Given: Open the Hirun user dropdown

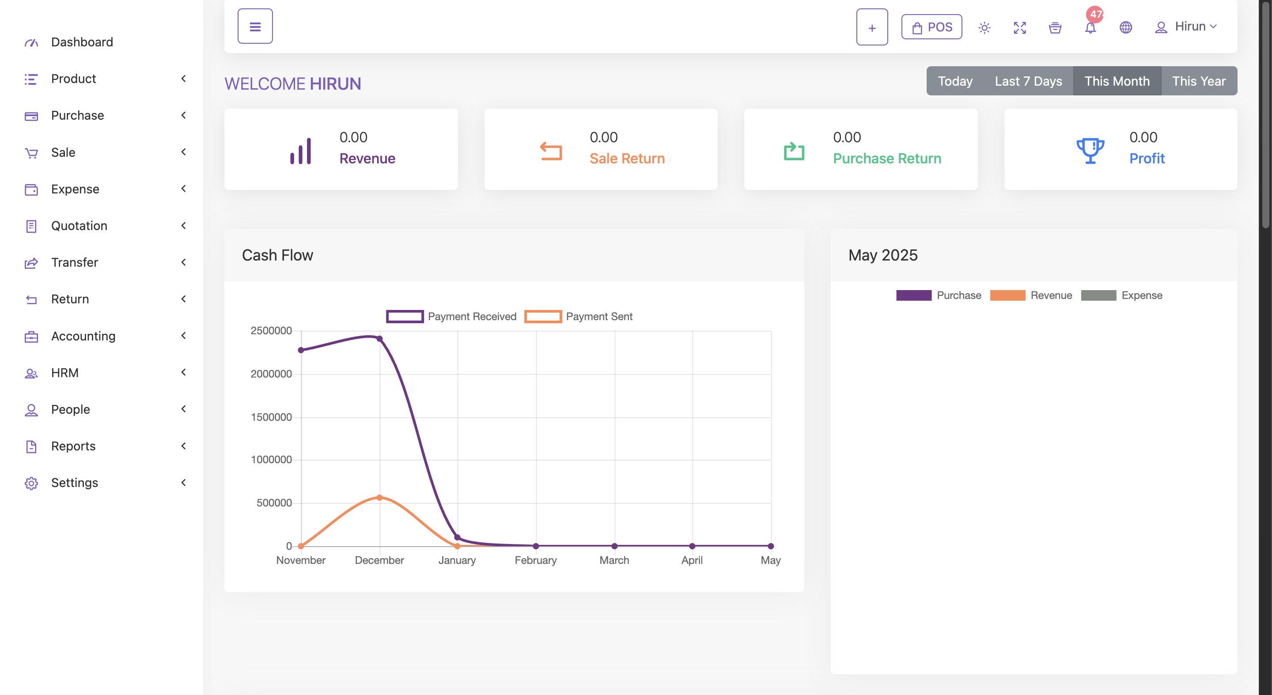Looking at the screenshot, I should point(1186,26).
